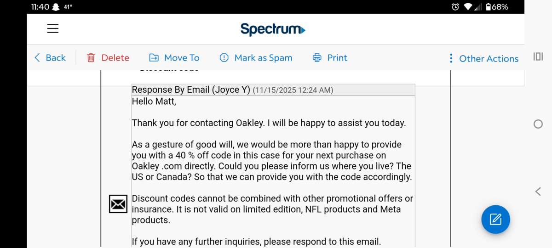Tap the alarm icon in status bar

(455, 7)
